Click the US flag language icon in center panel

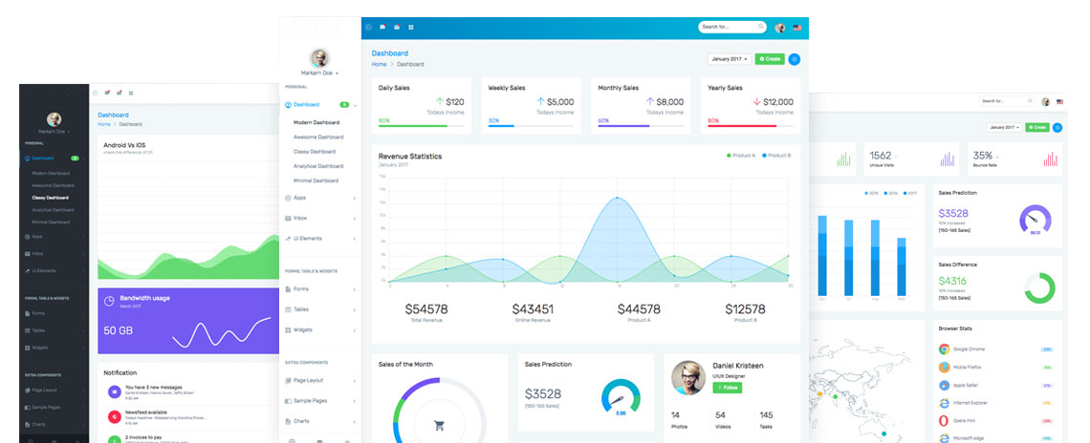[796, 28]
